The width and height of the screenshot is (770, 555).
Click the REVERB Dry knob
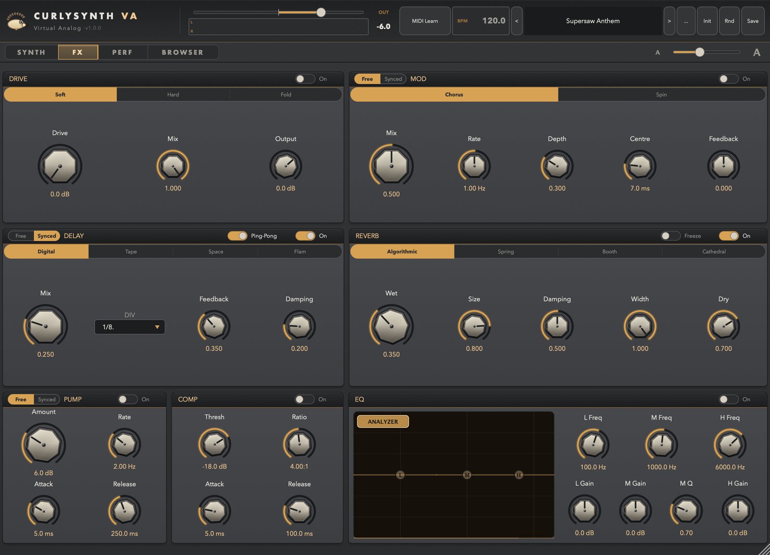tap(723, 326)
